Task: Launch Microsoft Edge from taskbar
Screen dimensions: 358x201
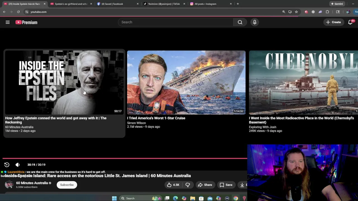Action: coord(175,198)
